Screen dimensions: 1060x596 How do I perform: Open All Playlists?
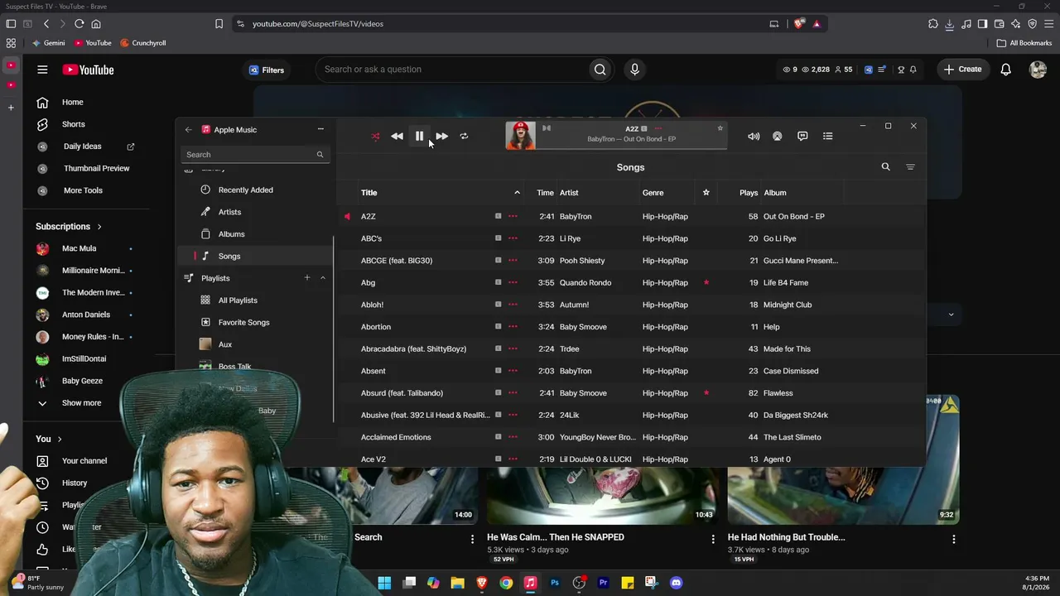pos(238,300)
